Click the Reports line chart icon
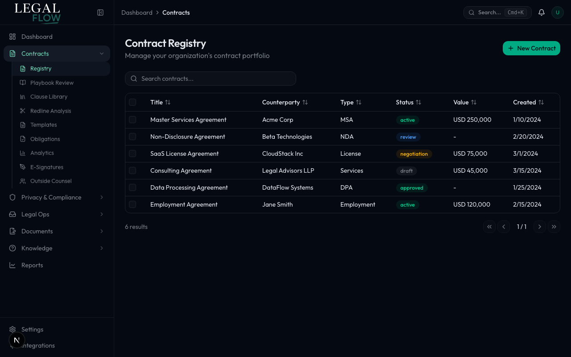Viewport: 571px width, 357px height. coord(12,265)
